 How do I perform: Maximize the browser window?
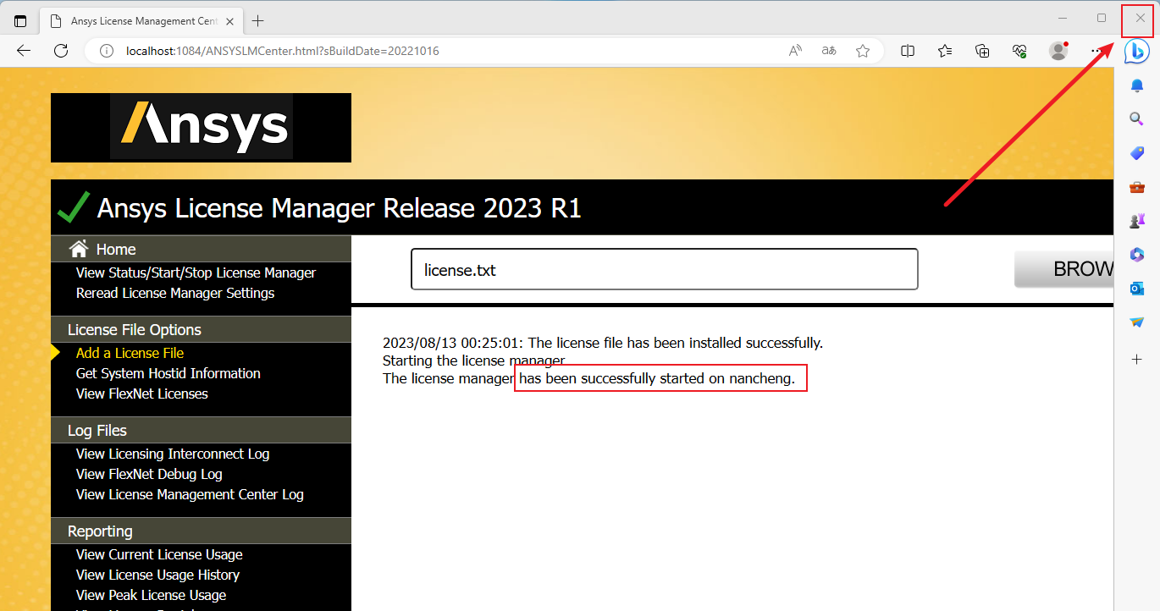tap(1102, 18)
